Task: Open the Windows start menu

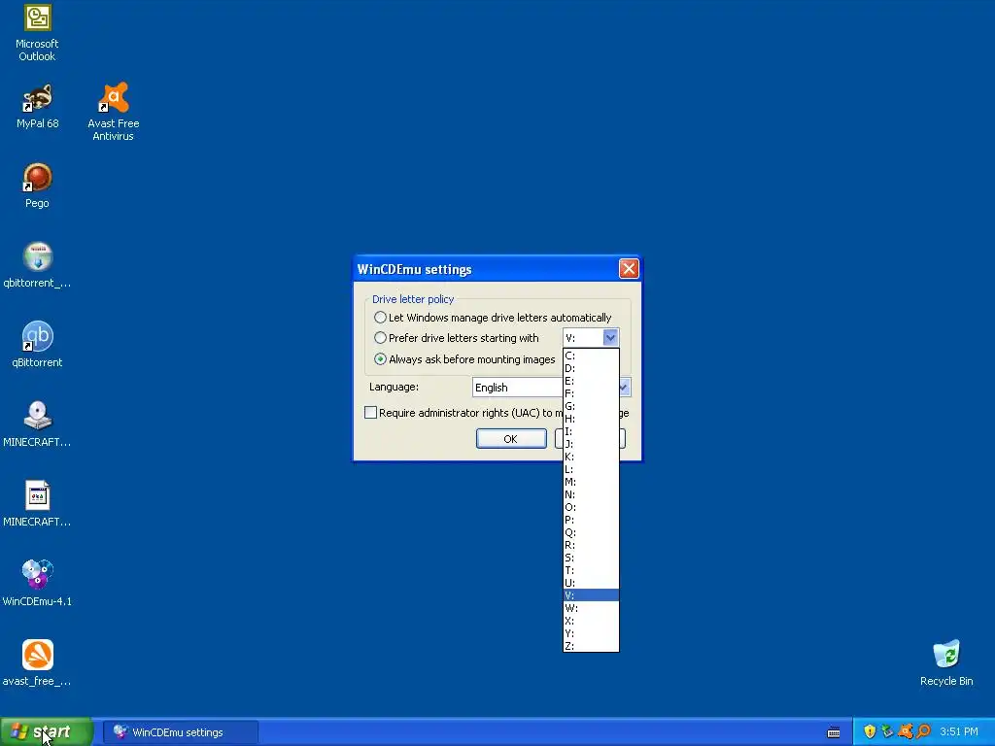Action: [46, 732]
